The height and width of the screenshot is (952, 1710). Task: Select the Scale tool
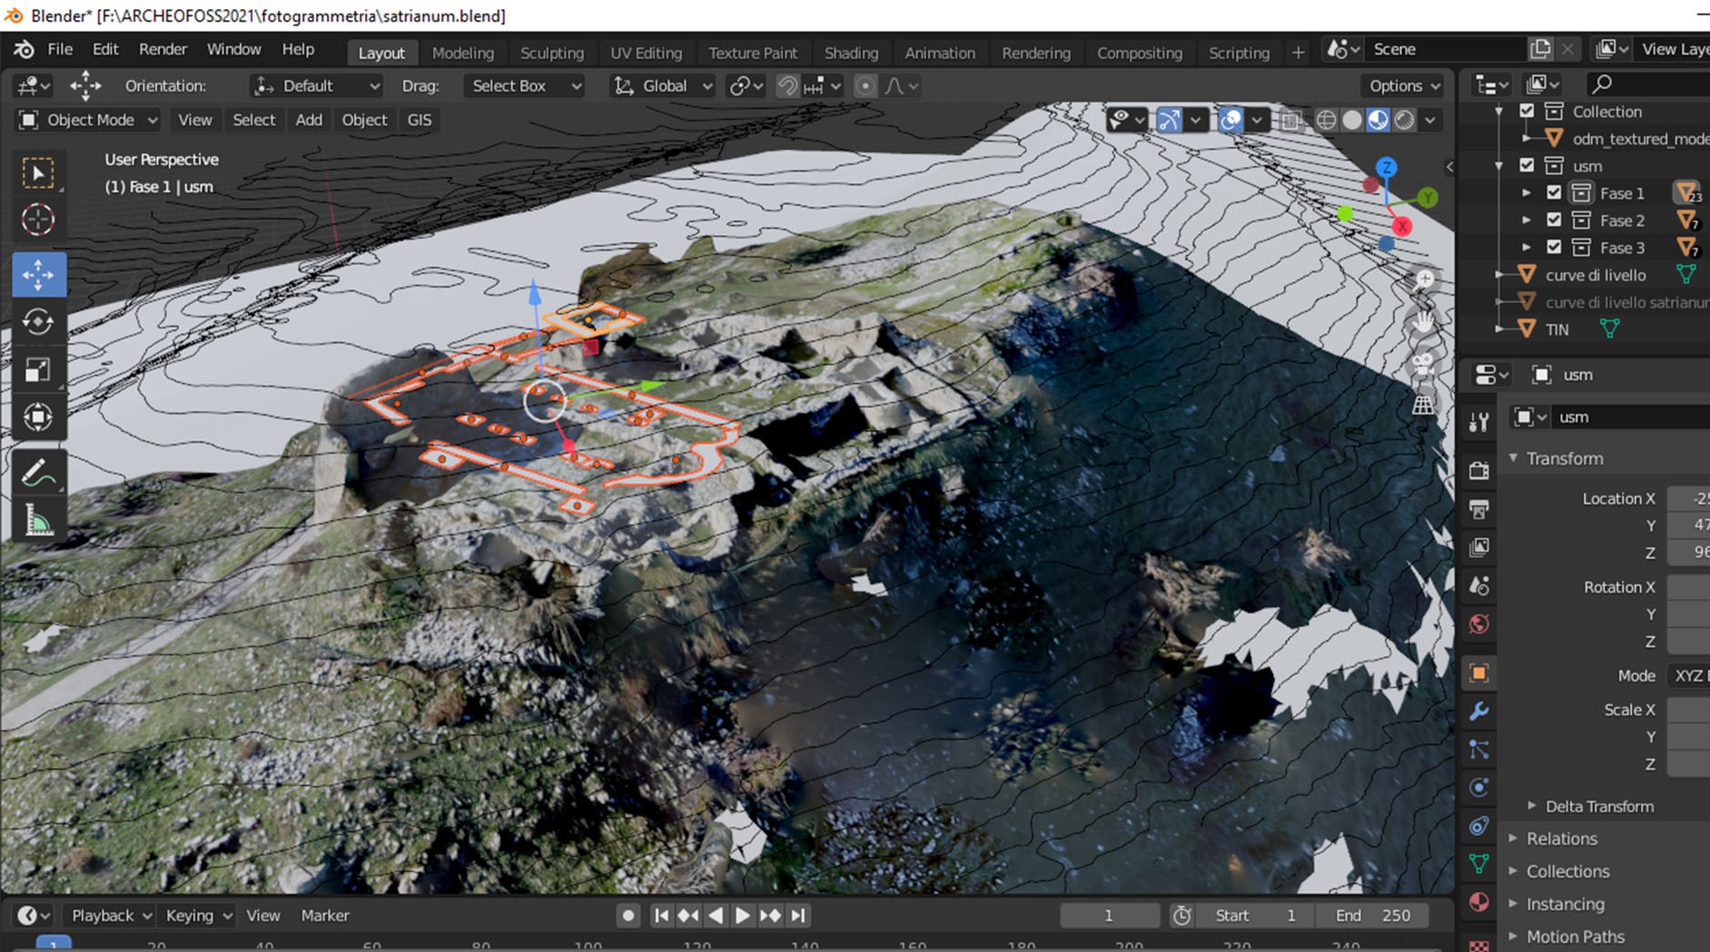click(38, 370)
